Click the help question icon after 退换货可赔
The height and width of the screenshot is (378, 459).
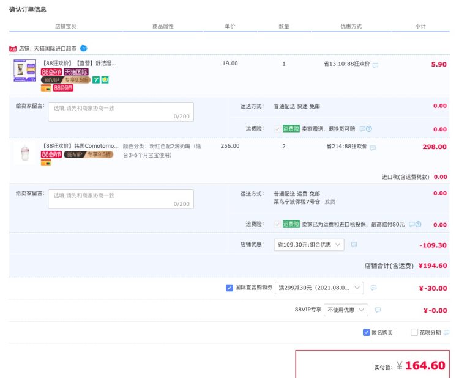(369, 129)
